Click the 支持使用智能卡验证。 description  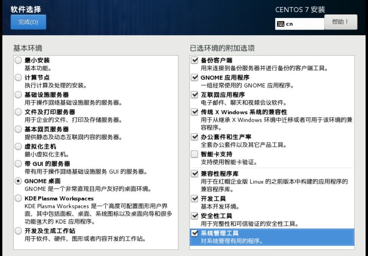229,162
